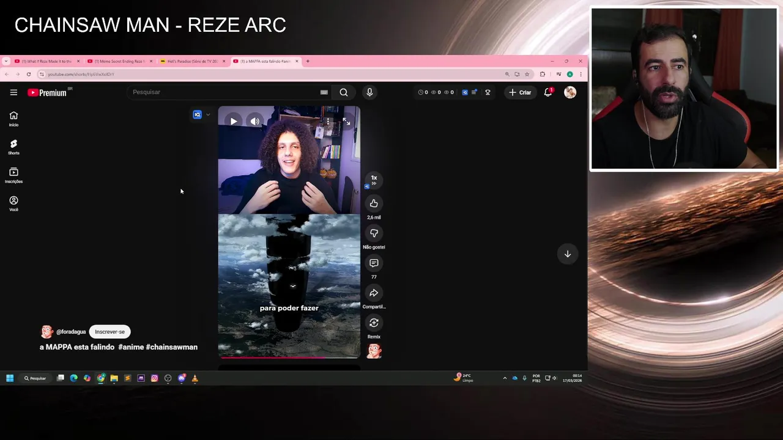Open the sound source thumbnail below Remix
The width and height of the screenshot is (783, 440).
click(374, 351)
